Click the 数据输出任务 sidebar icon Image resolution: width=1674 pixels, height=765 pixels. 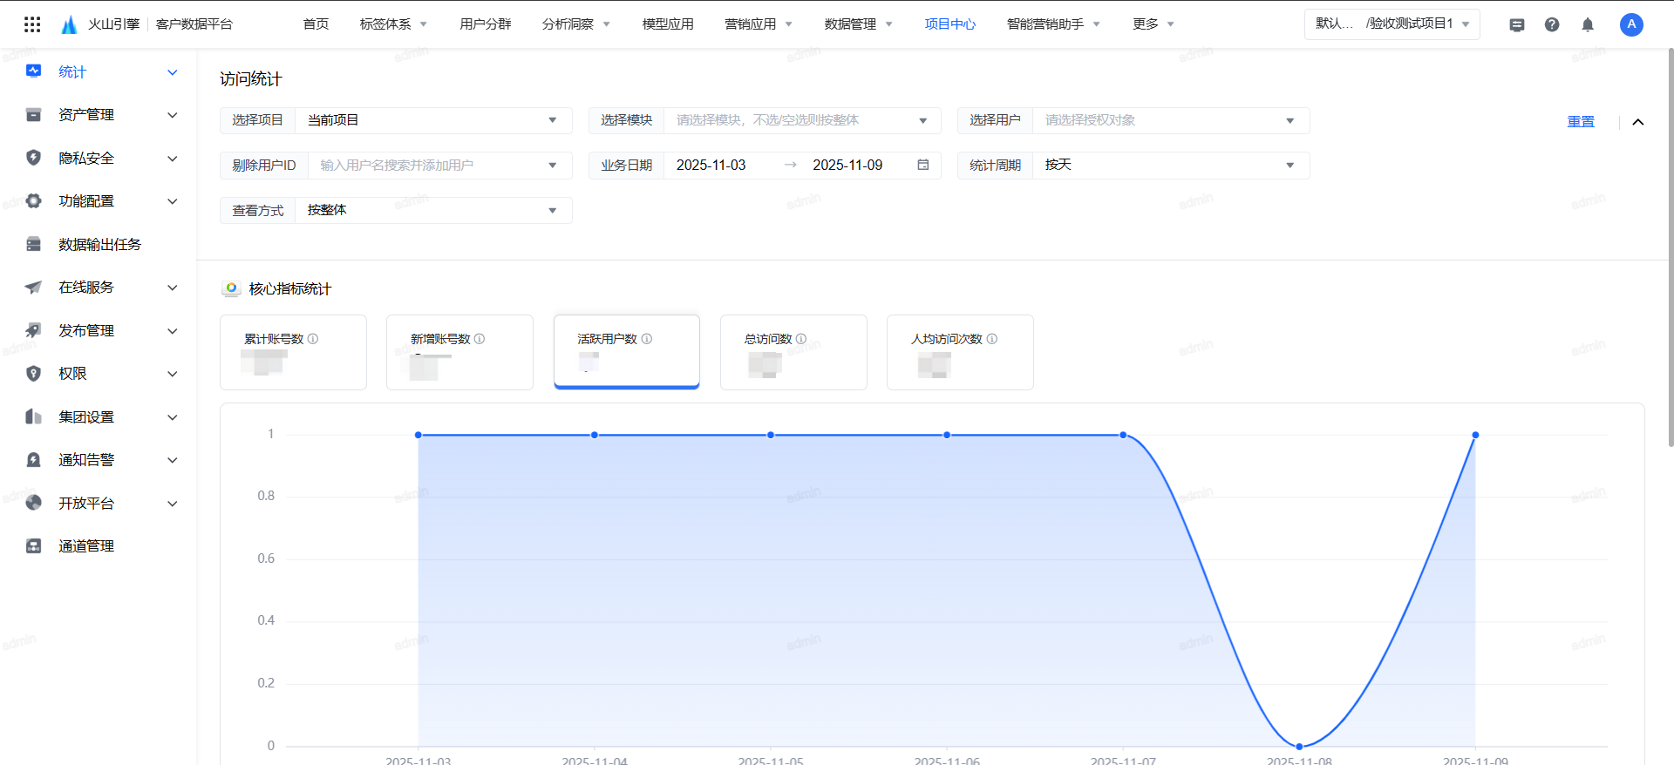coord(34,244)
